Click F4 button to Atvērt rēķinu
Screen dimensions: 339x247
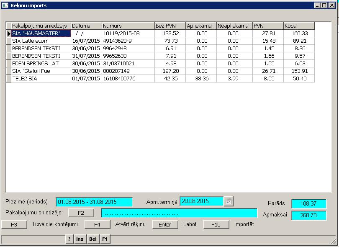click(97, 224)
